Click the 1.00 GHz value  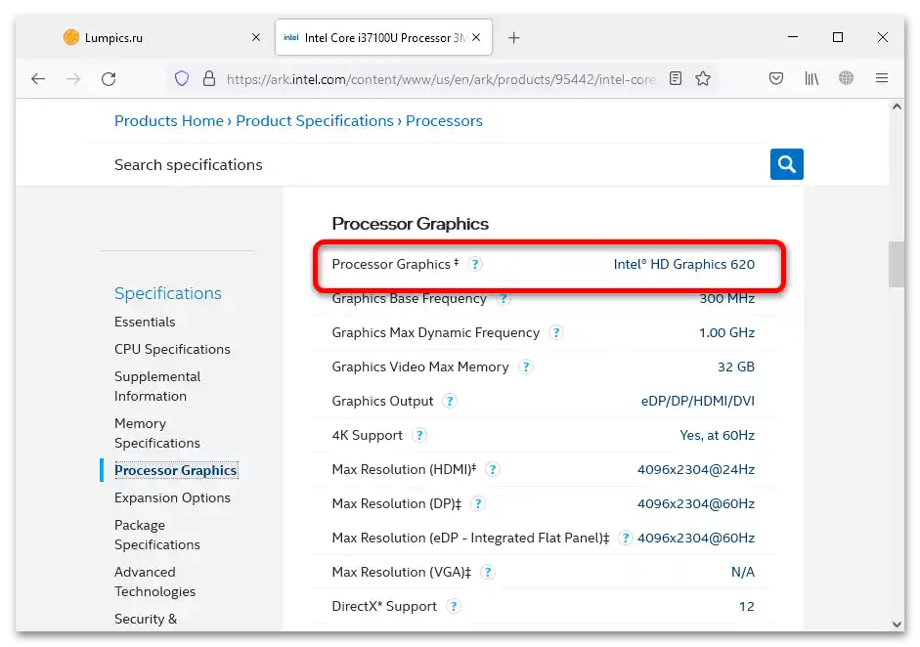727,333
